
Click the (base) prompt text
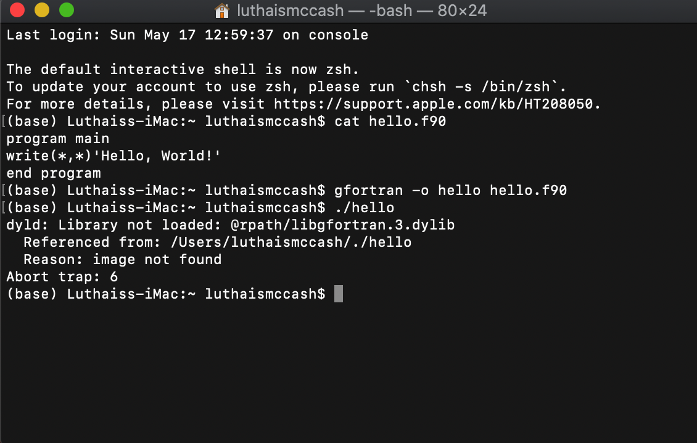31,294
